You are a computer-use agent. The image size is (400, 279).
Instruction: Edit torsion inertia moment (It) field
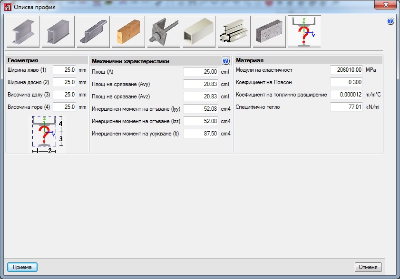pos(201,134)
